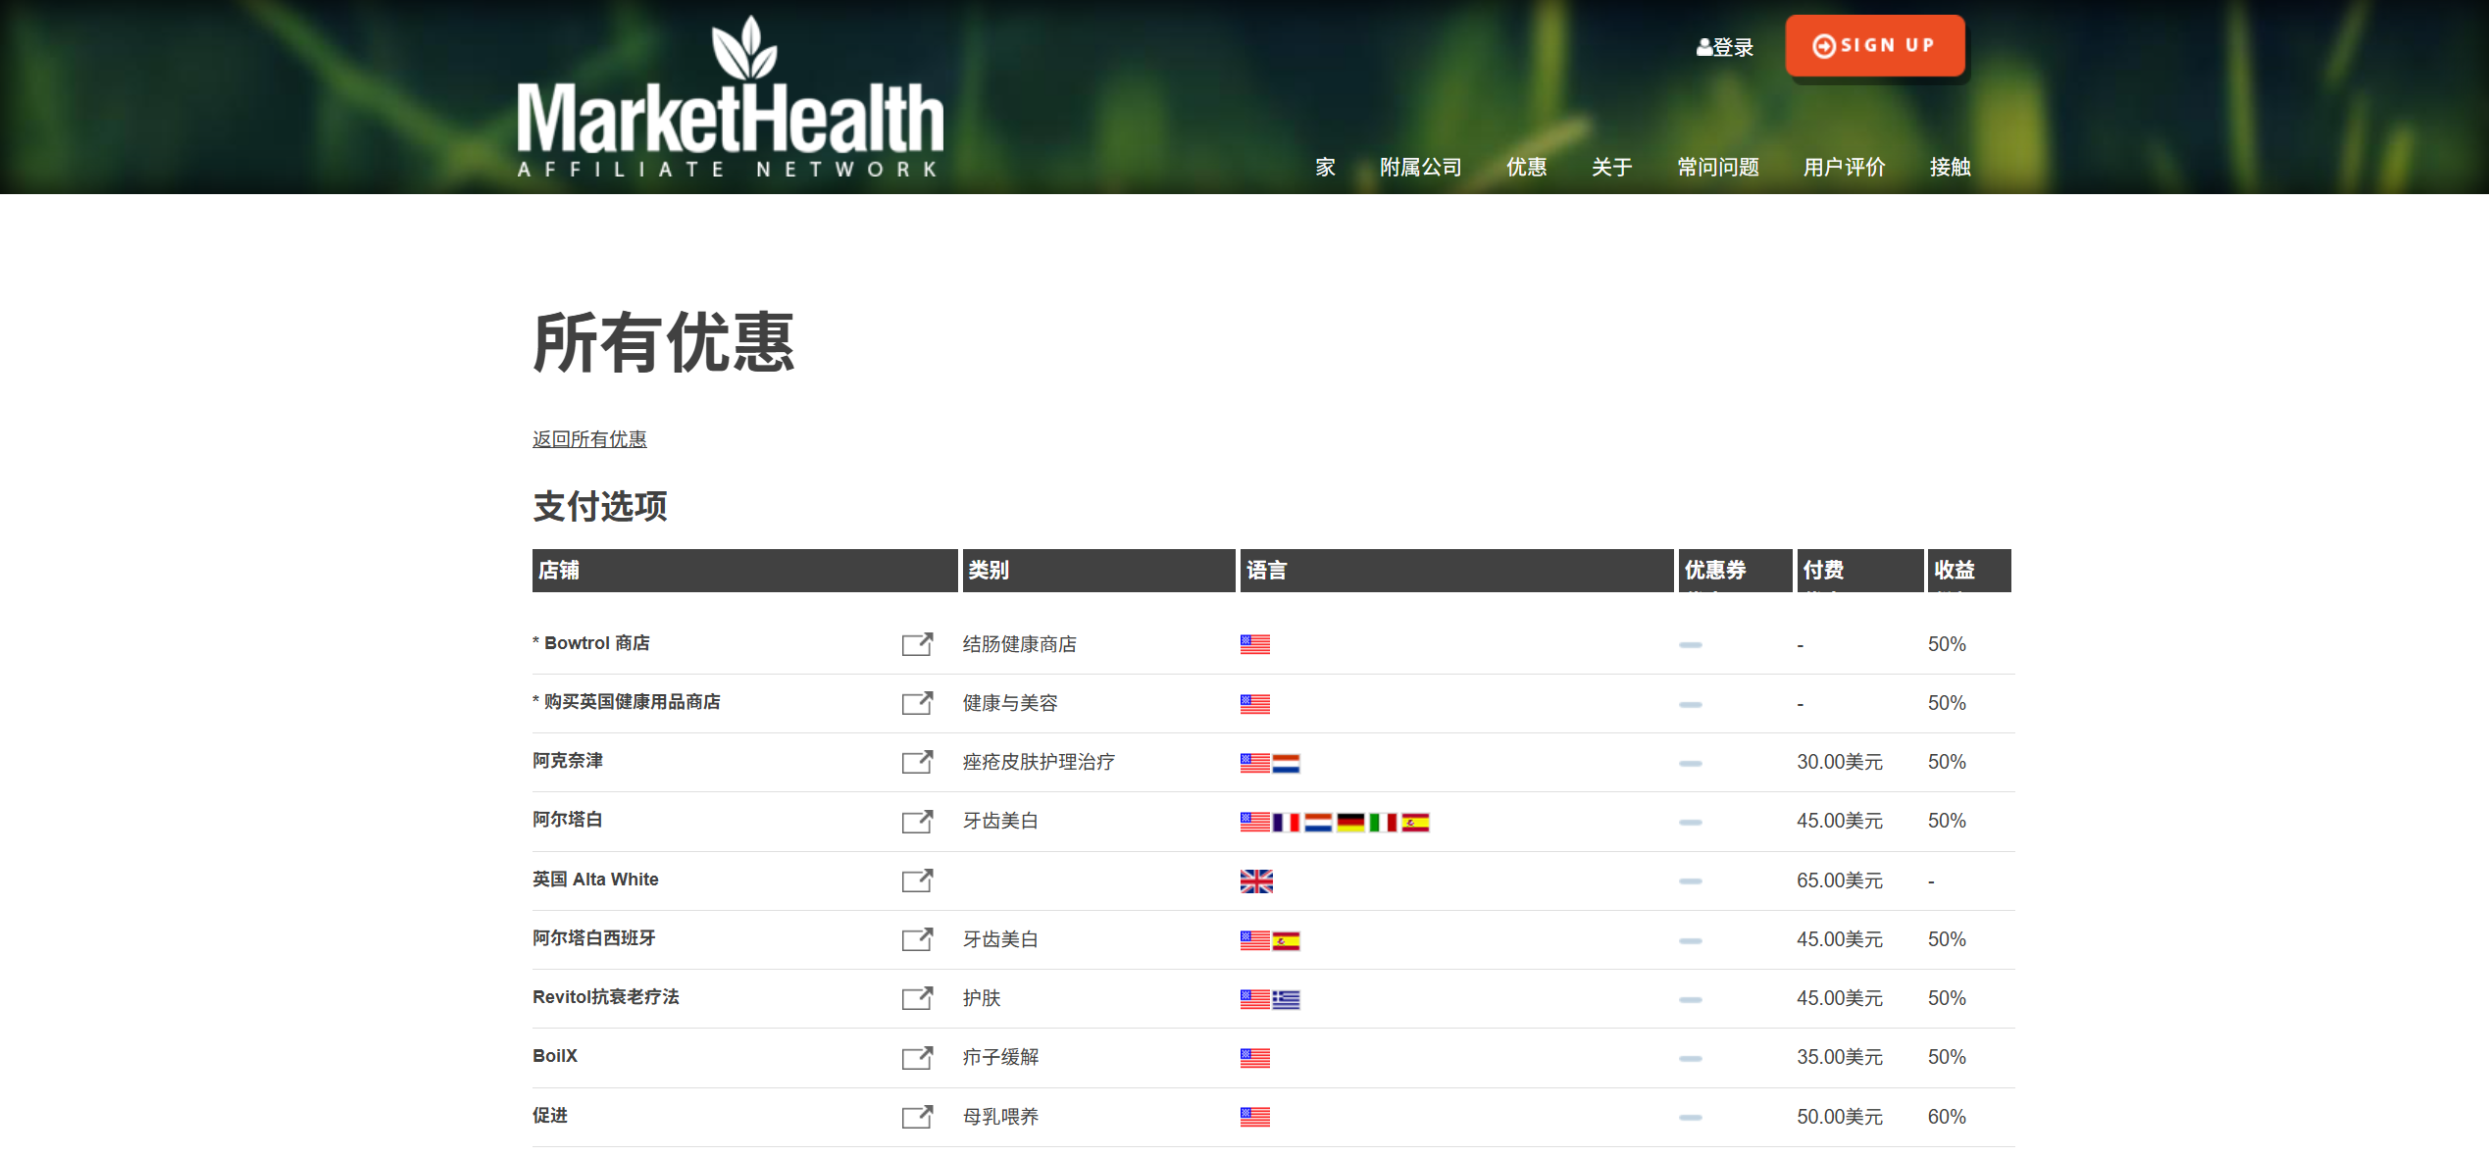The width and height of the screenshot is (2489, 1157).
Task: Click the Italian flag in 阿尔塔白 row
Action: [1383, 822]
